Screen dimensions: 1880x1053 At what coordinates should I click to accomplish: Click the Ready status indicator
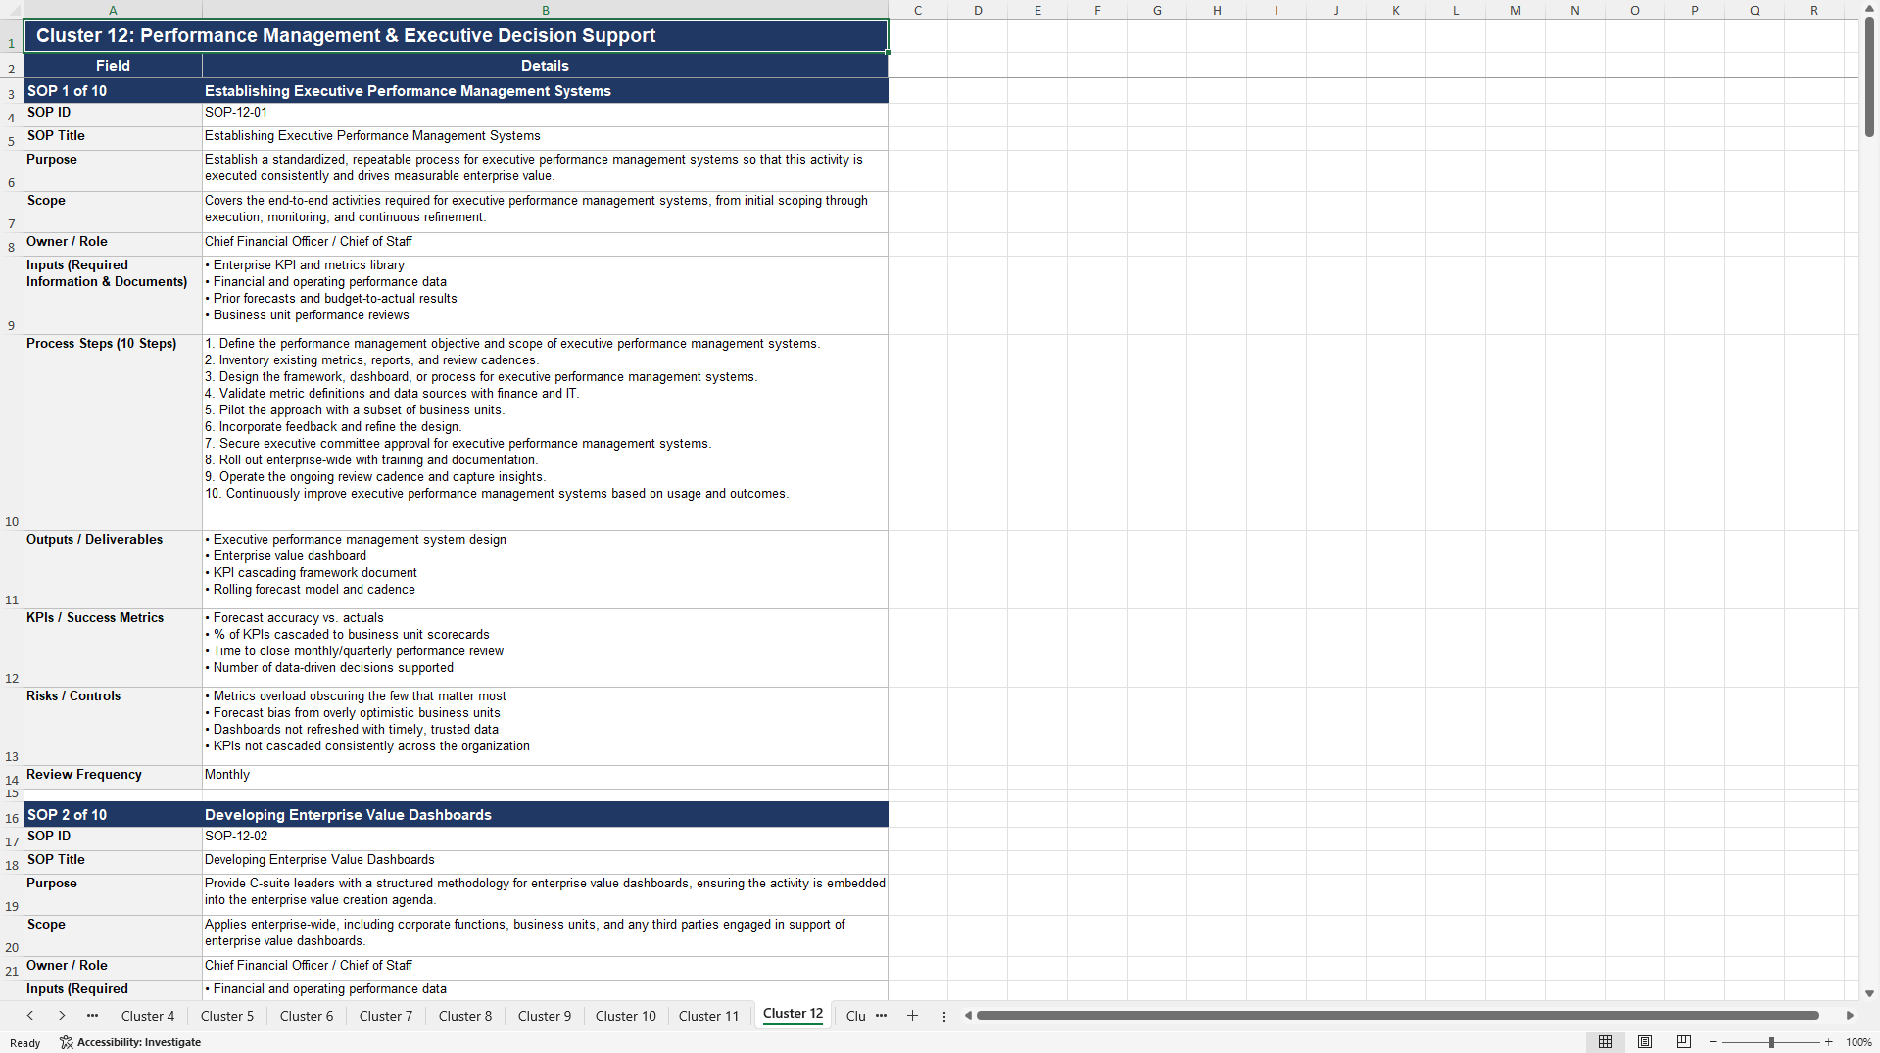coord(25,1043)
